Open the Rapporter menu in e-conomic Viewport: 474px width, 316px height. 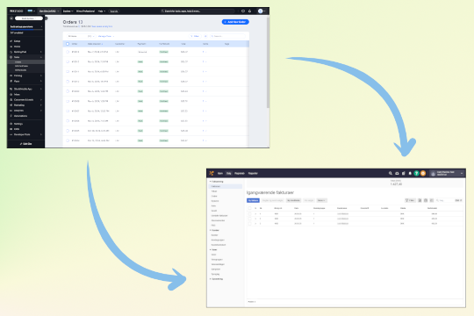coord(253,173)
